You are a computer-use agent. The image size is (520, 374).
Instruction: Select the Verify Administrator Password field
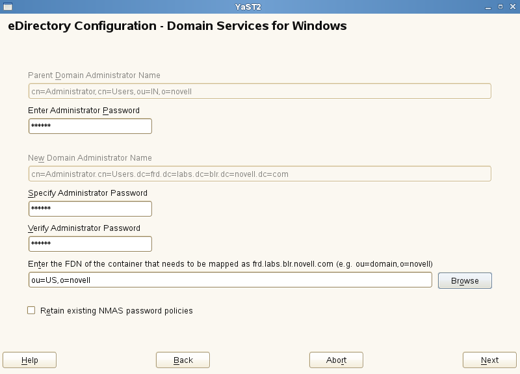(x=90, y=244)
